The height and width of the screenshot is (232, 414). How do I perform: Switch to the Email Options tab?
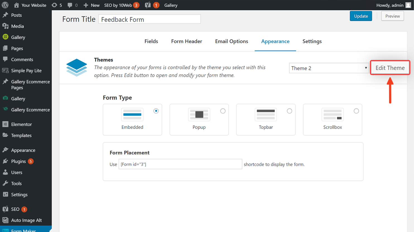click(232, 41)
